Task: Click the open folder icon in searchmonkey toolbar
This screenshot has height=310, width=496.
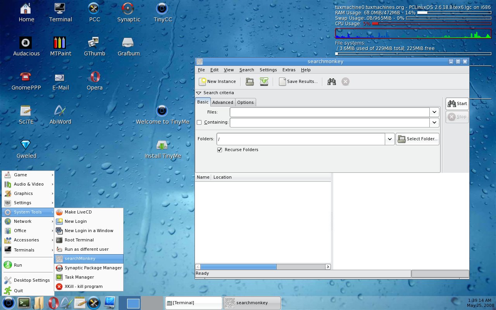Action: [x=250, y=81]
